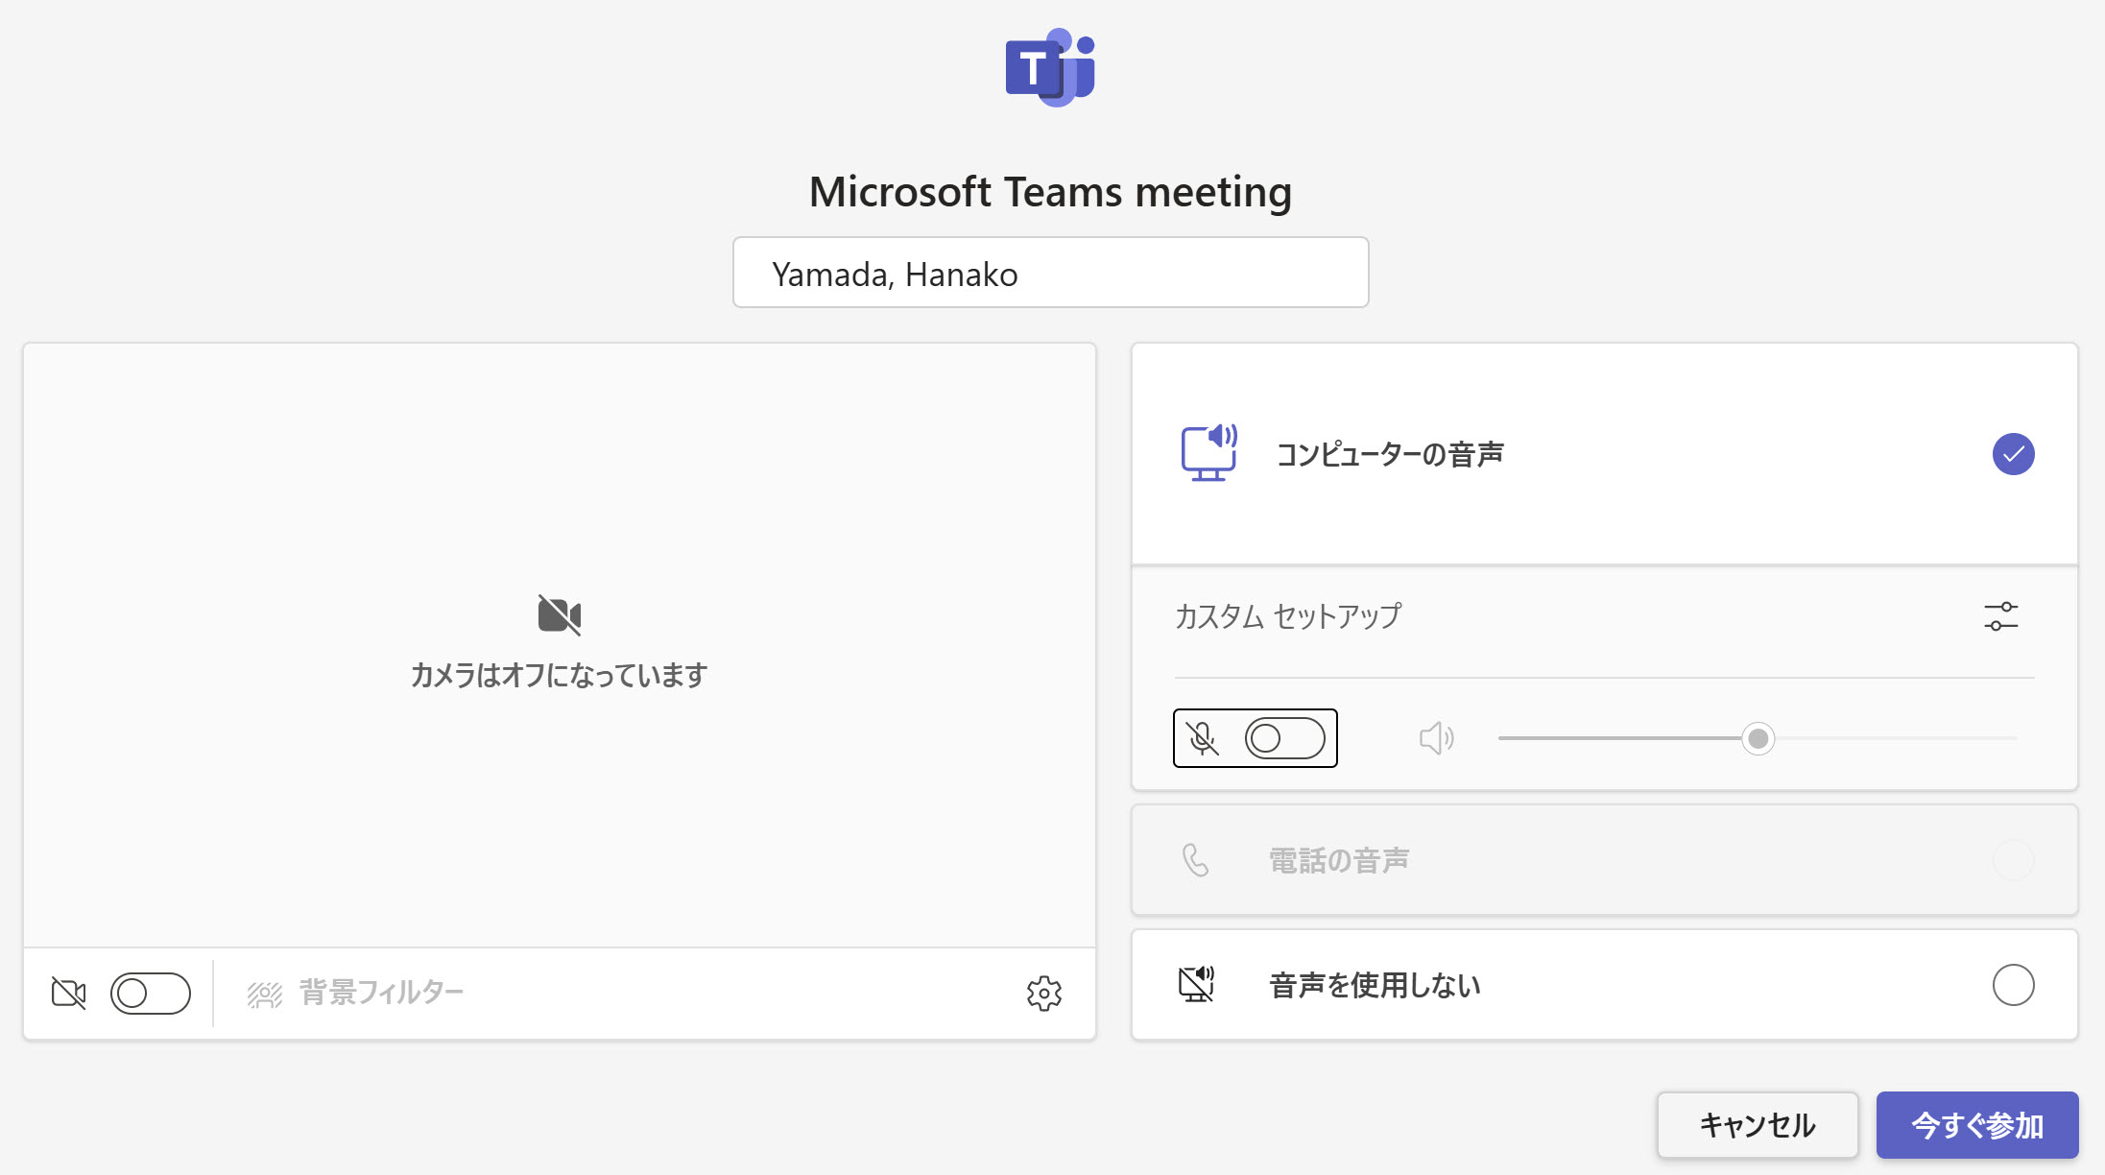Open device settings gear icon
The width and height of the screenshot is (2105, 1175).
pos(1043,994)
